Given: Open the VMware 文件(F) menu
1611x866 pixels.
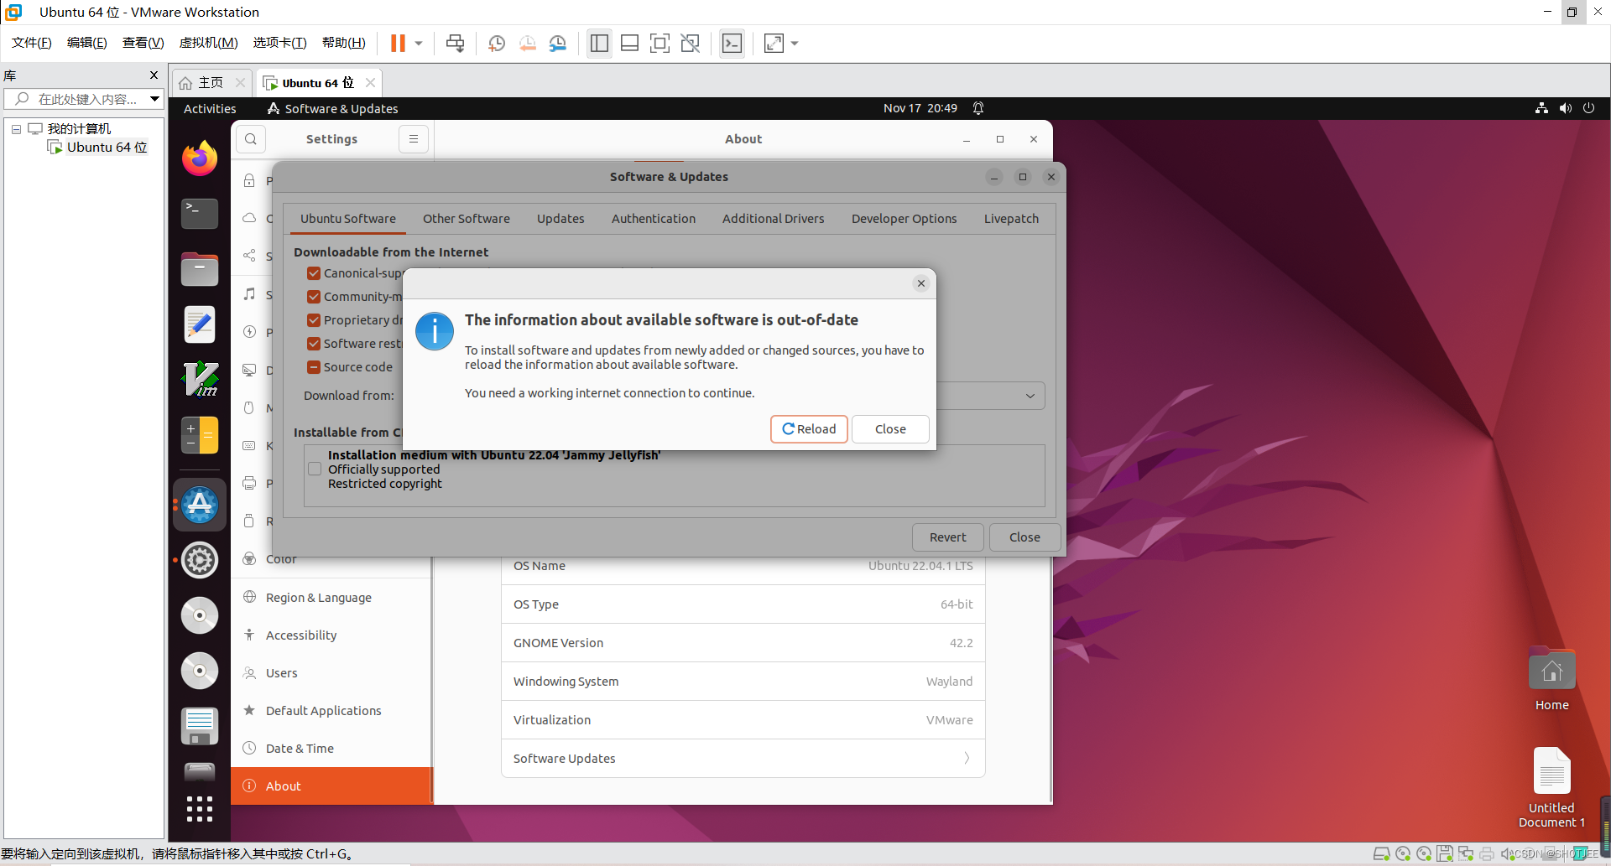Looking at the screenshot, I should (31, 43).
